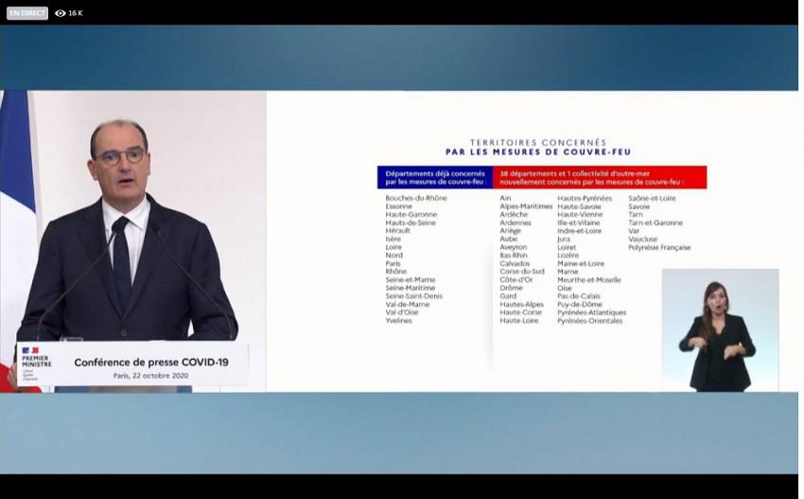
Task: Click the 'Conférence de presse COVID-19' caption
Action: click(151, 362)
